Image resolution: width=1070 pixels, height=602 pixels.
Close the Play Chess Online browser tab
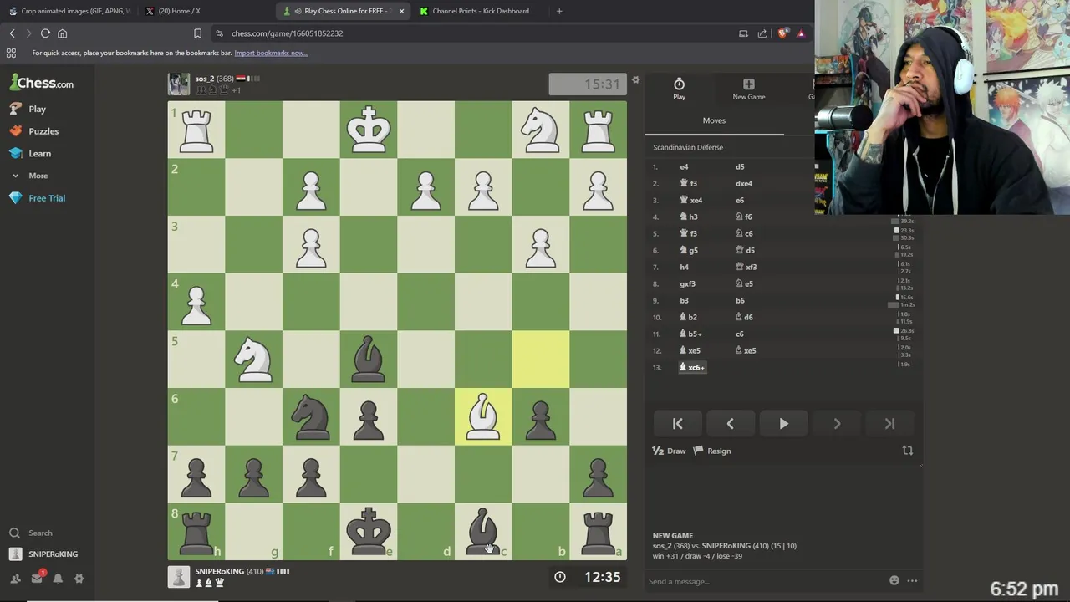pyautogui.click(x=402, y=11)
